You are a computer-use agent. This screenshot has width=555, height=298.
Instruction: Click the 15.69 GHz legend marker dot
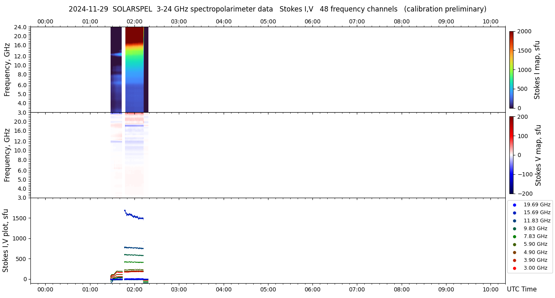point(514,213)
